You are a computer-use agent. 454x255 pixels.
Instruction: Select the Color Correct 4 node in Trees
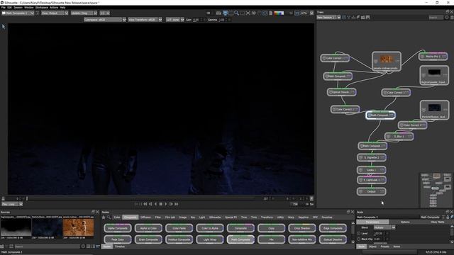tap(412, 125)
